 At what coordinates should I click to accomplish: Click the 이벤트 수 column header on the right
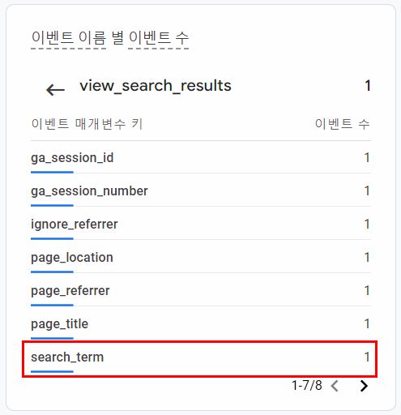342,124
